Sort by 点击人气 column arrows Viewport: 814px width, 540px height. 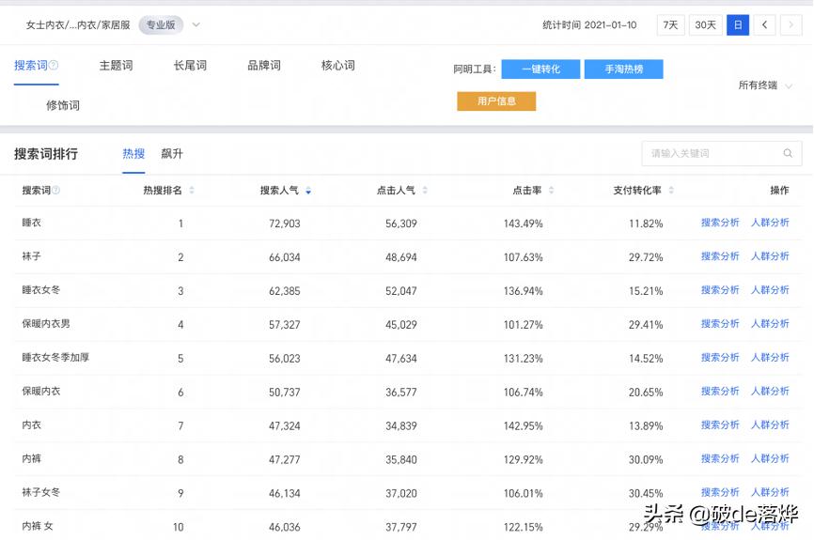click(x=425, y=191)
